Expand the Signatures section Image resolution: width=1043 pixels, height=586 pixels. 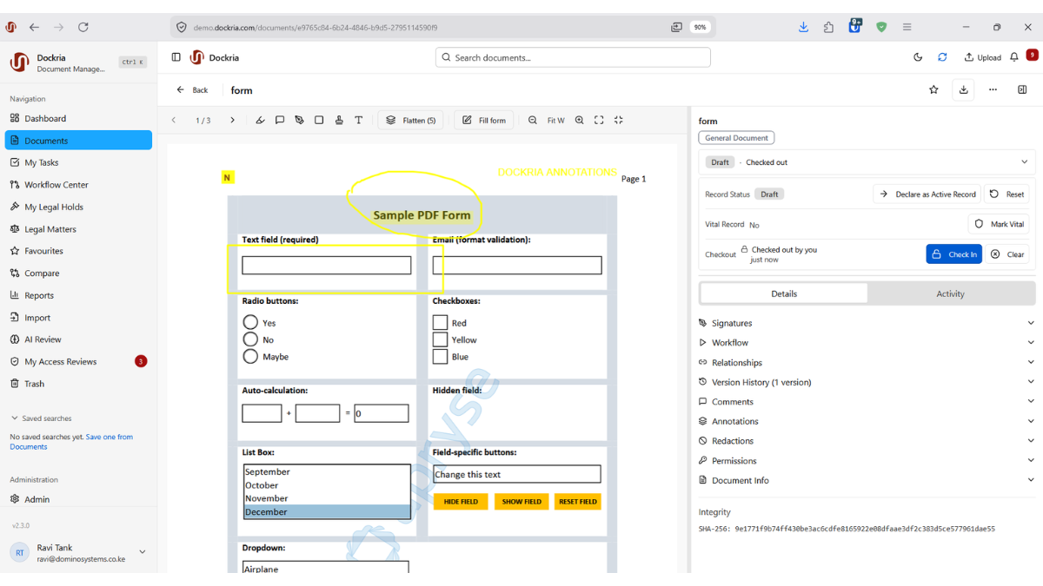pyautogui.click(x=867, y=323)
